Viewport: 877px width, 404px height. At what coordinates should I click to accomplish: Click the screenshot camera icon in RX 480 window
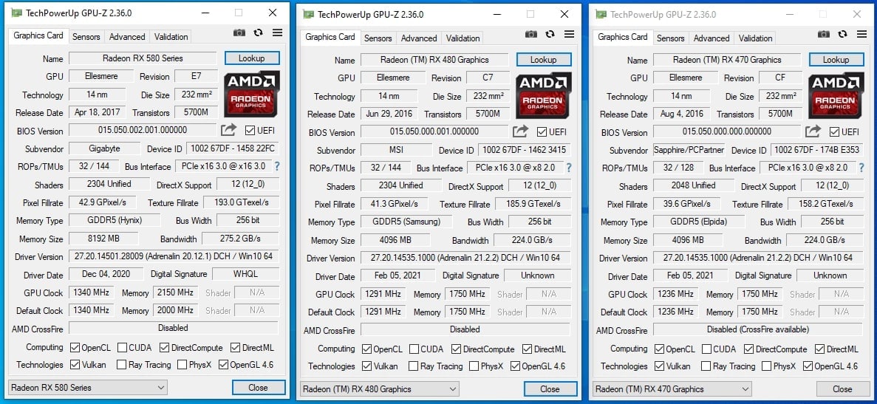click(x=531, y=35)
